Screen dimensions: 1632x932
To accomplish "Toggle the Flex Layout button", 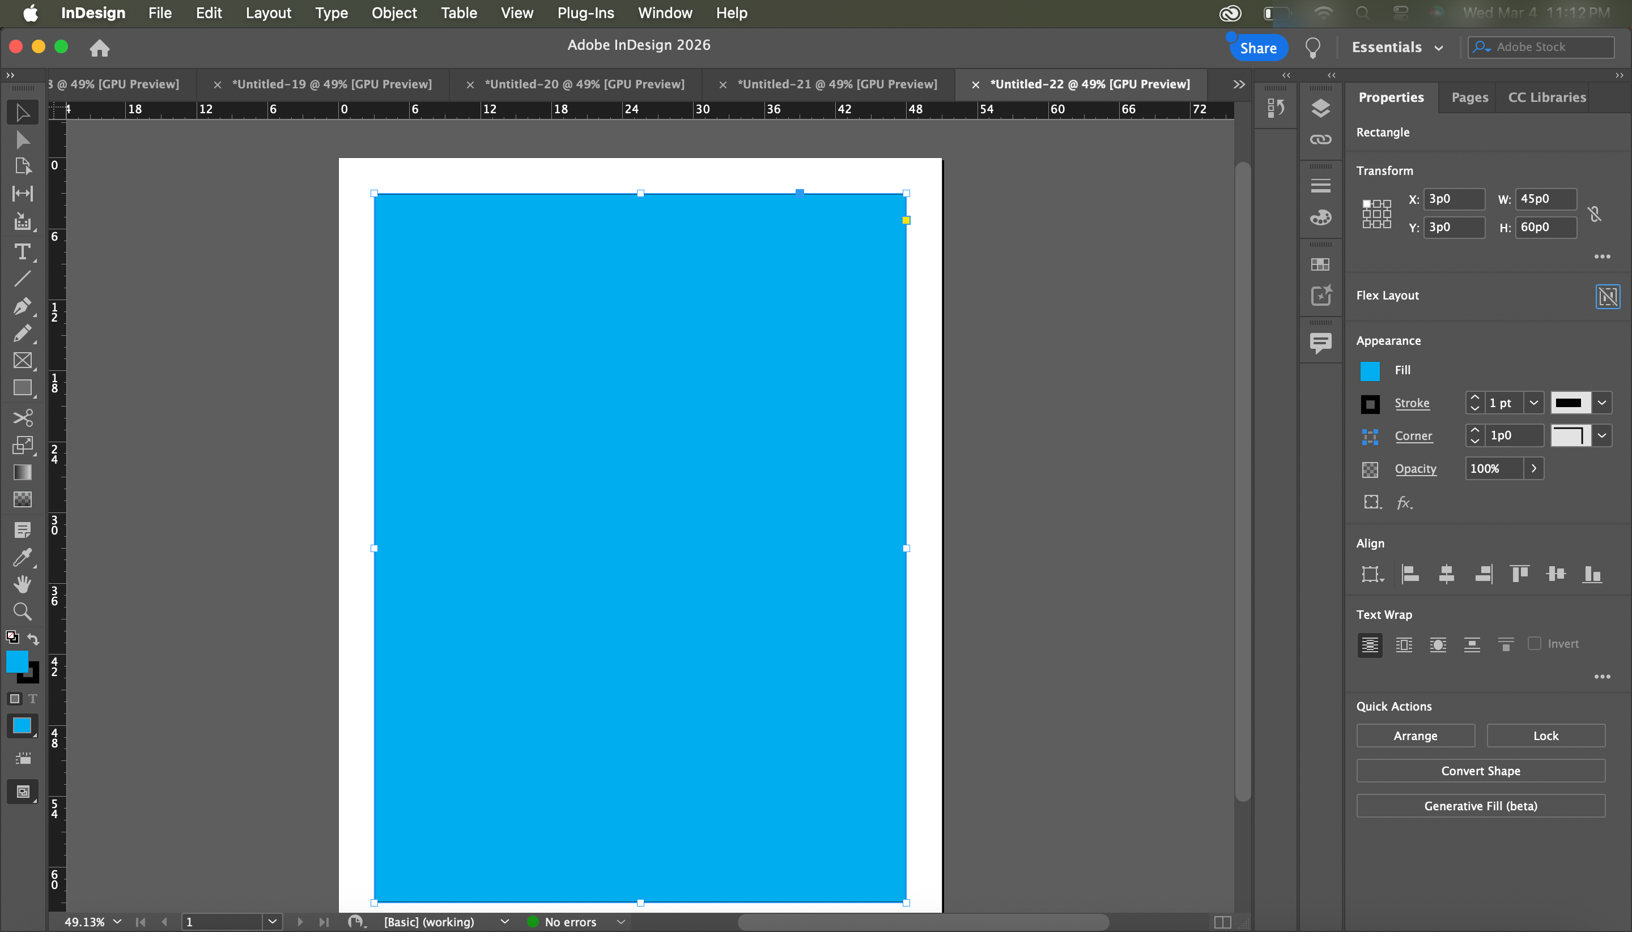I will (x=1607, y=296).
